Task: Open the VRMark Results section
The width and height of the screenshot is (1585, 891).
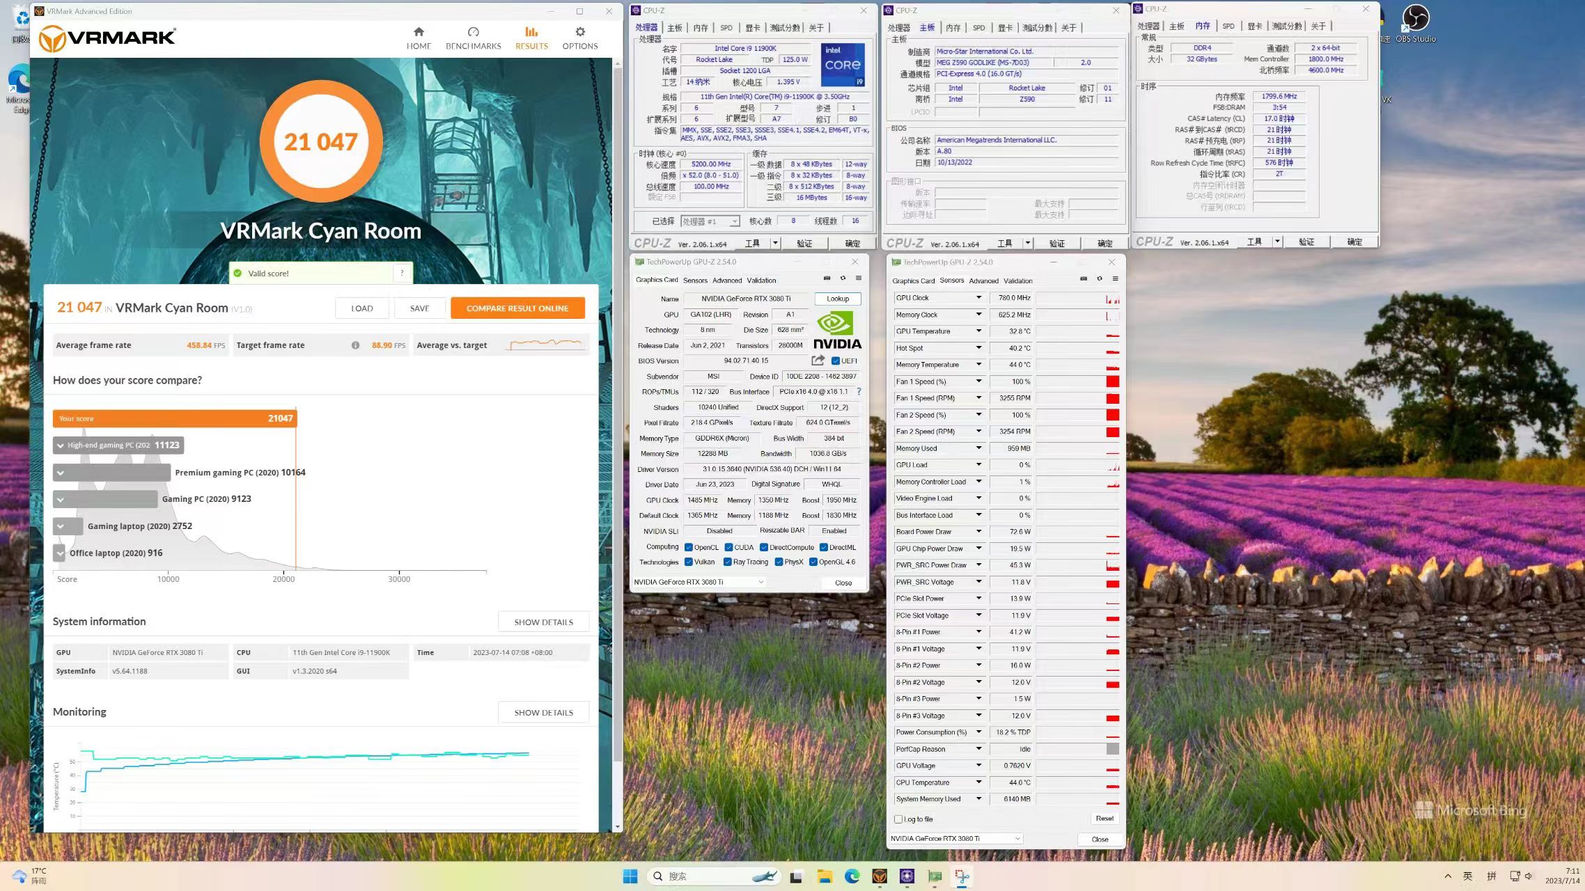Action: [531, 38]
